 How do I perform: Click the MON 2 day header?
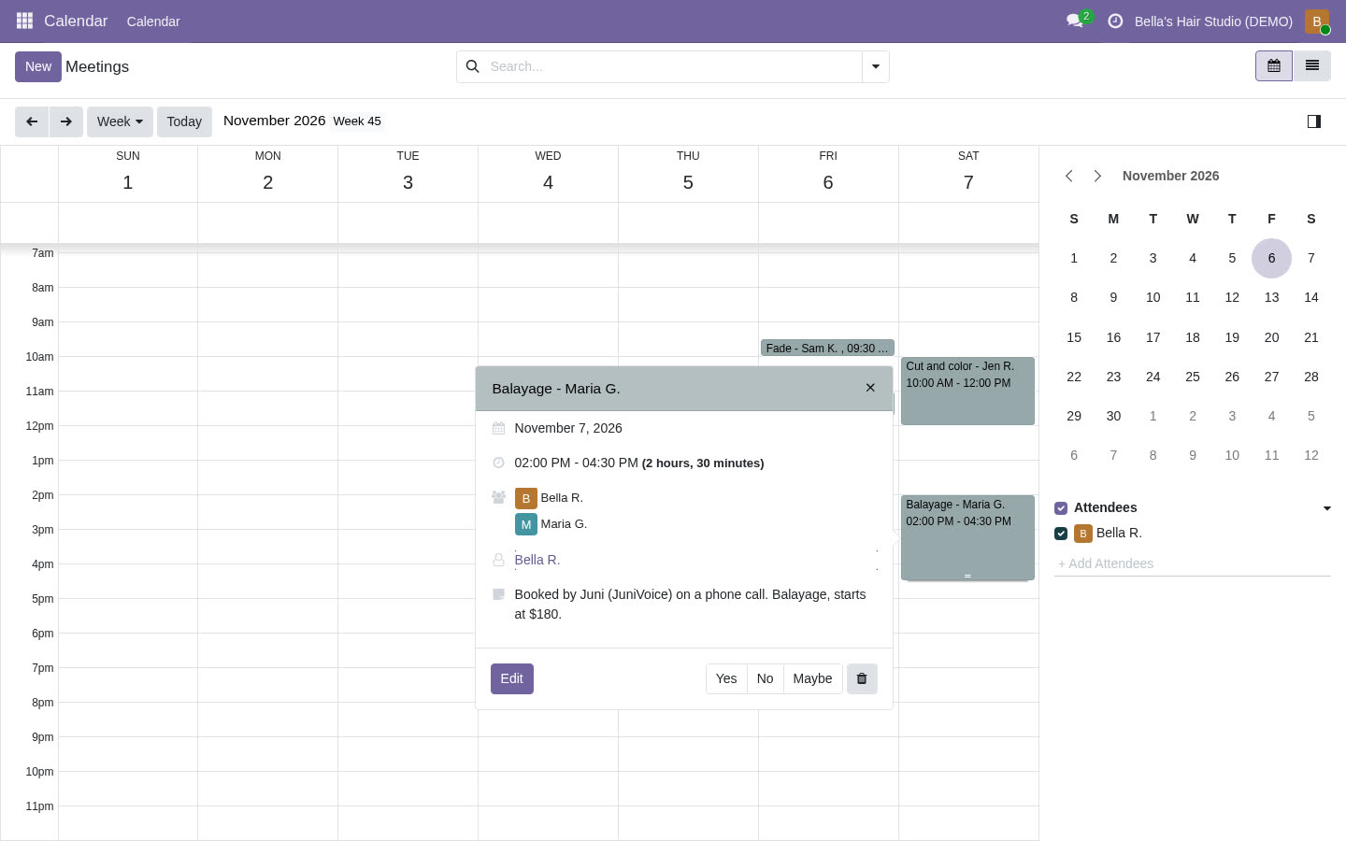[268, 173]
